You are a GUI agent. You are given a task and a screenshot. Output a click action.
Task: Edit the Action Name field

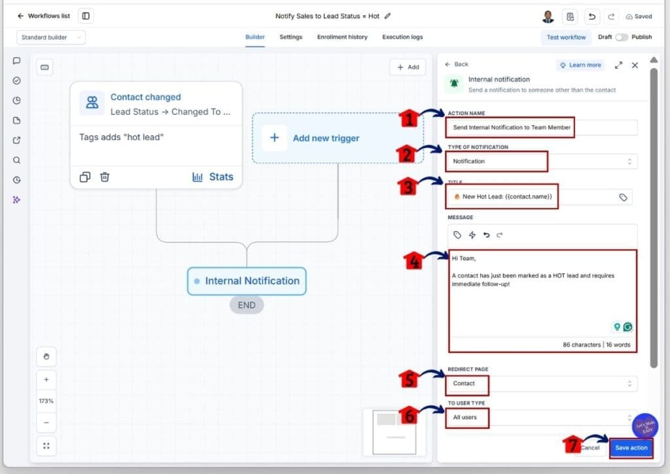pos(542,127)
